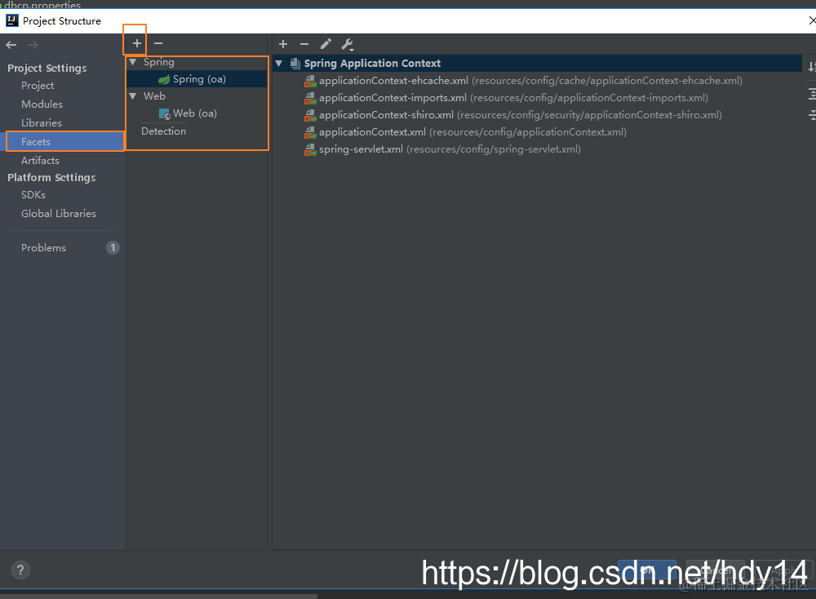Close the Project Structure dialog
The image size is (816, 599).
coord(812,20)
